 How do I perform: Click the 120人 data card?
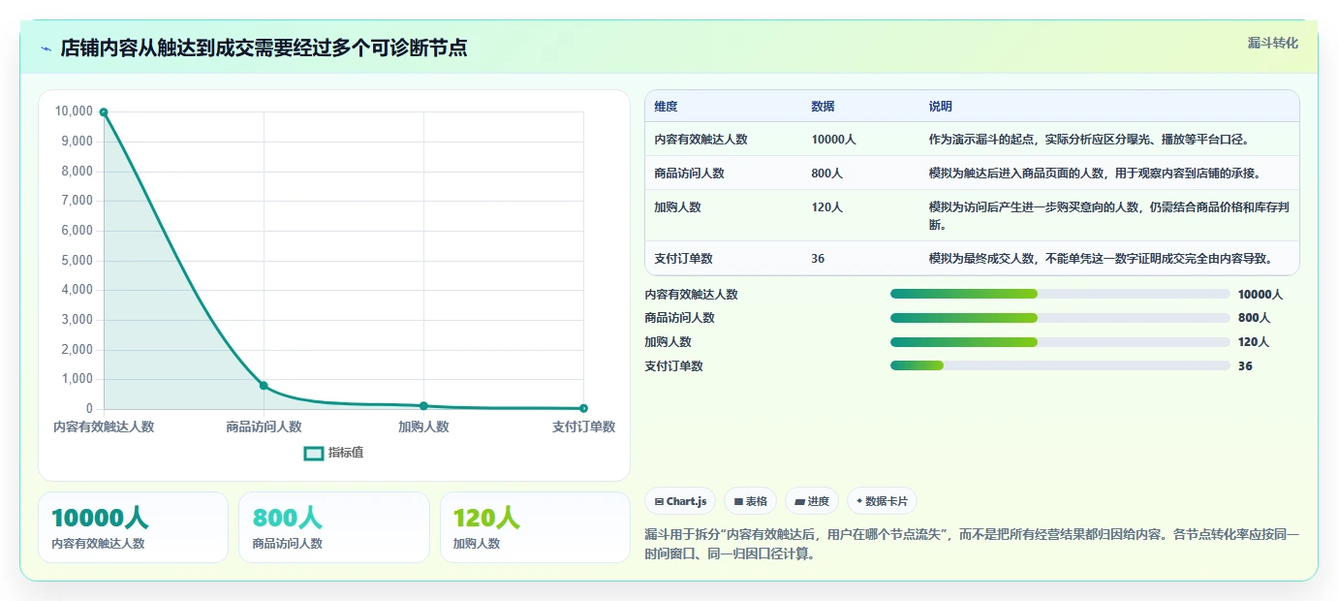535,527
